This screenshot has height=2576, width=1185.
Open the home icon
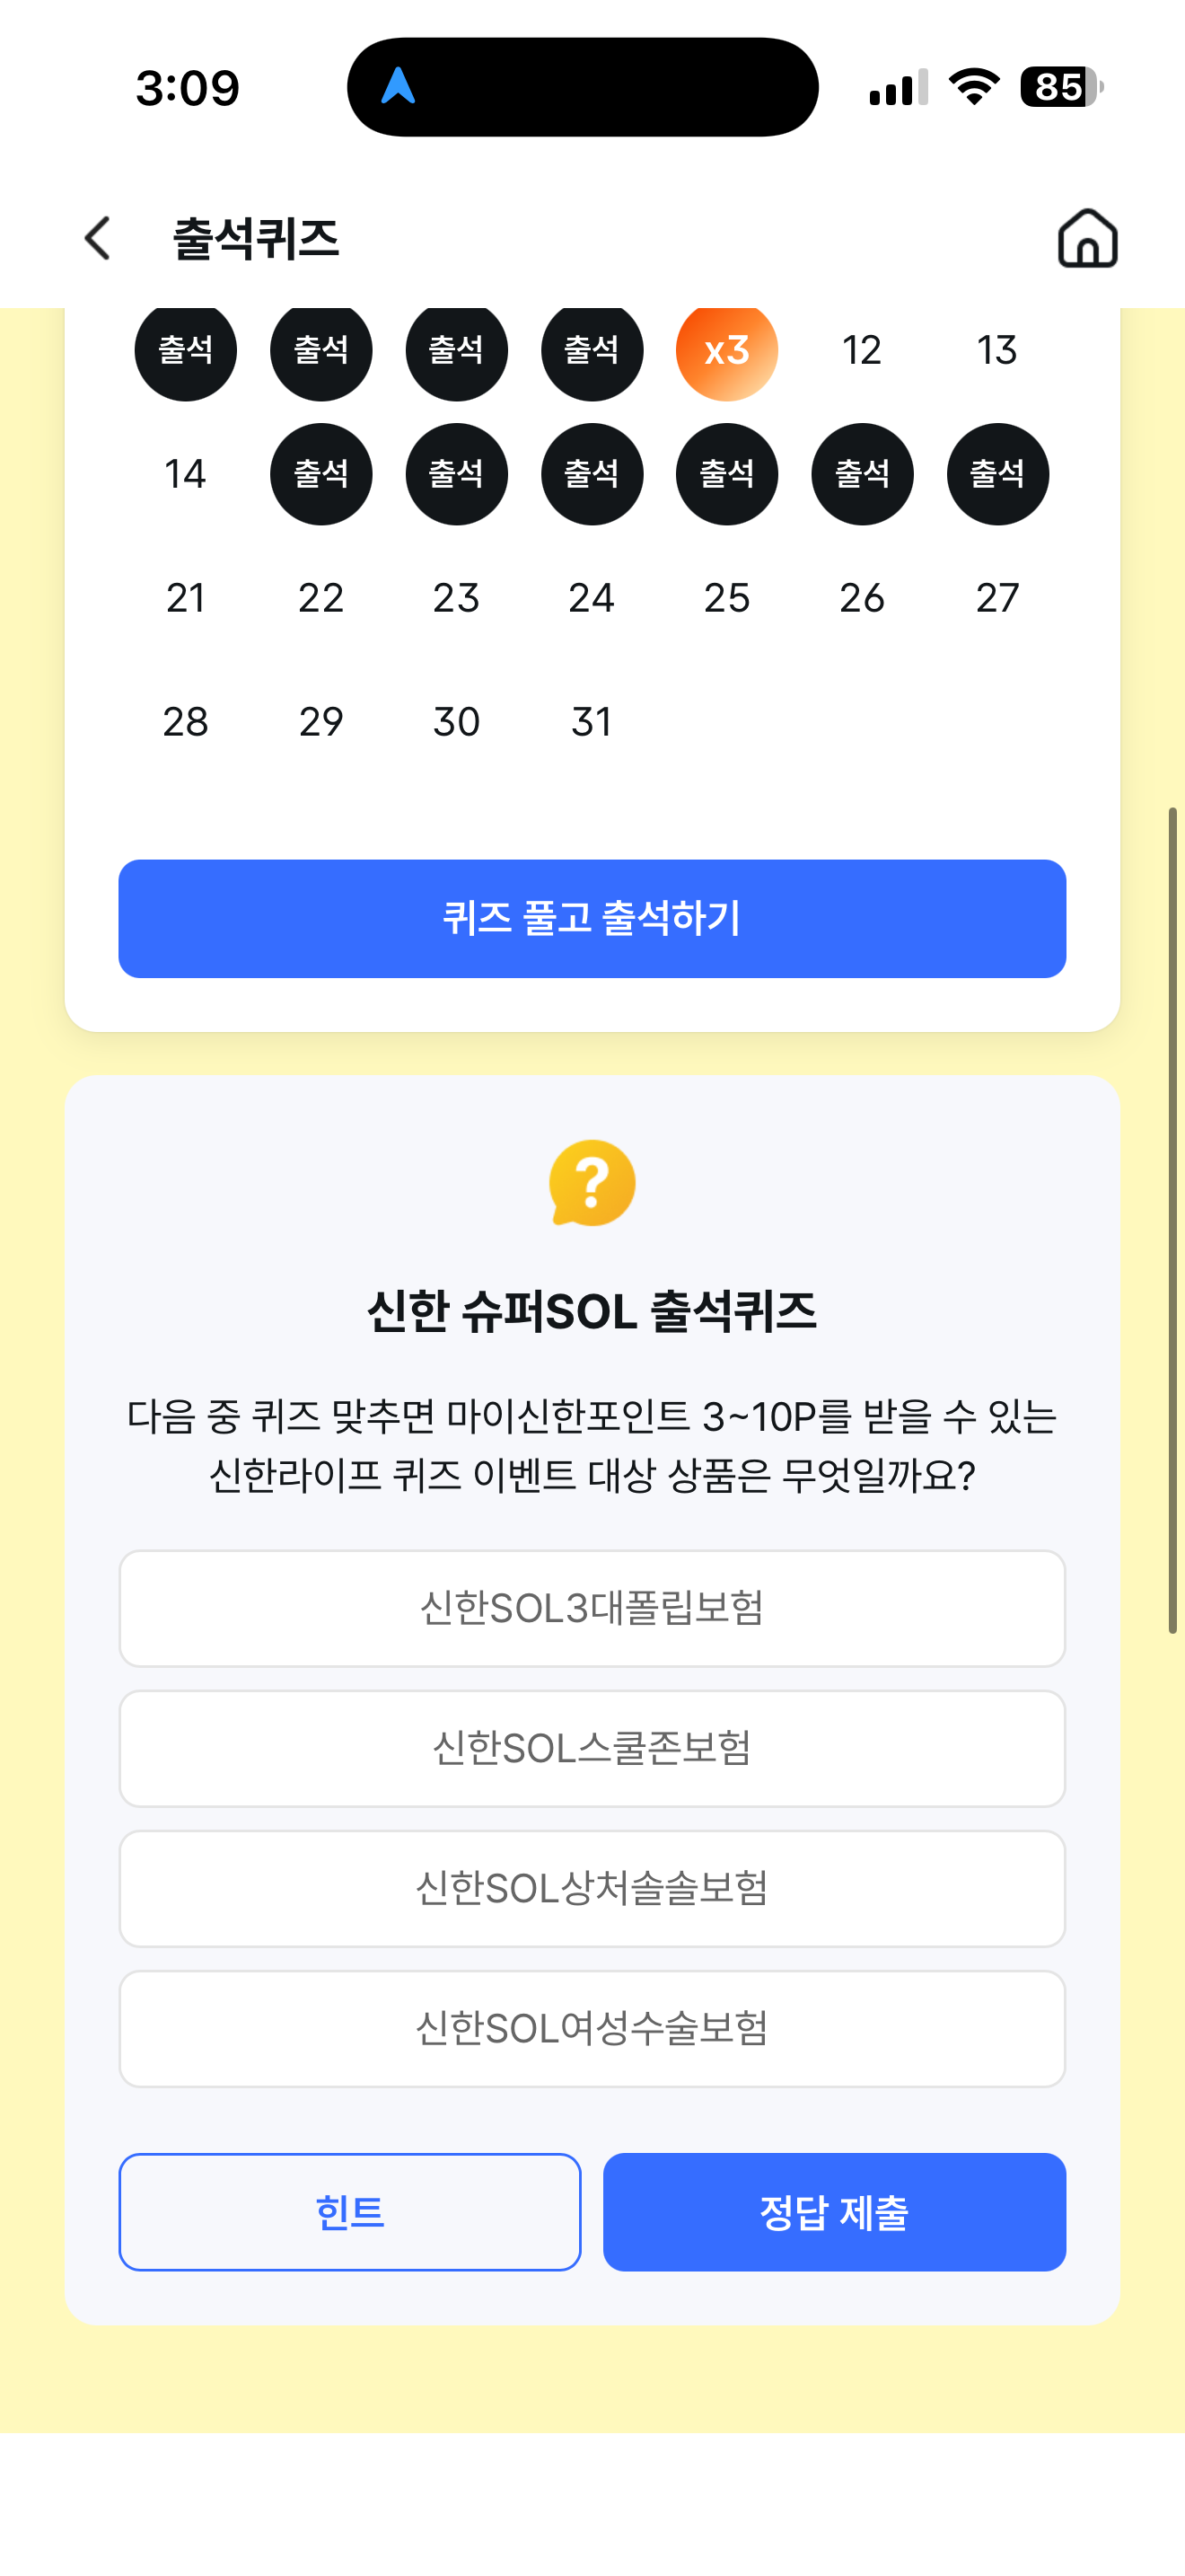(1087, 238)
